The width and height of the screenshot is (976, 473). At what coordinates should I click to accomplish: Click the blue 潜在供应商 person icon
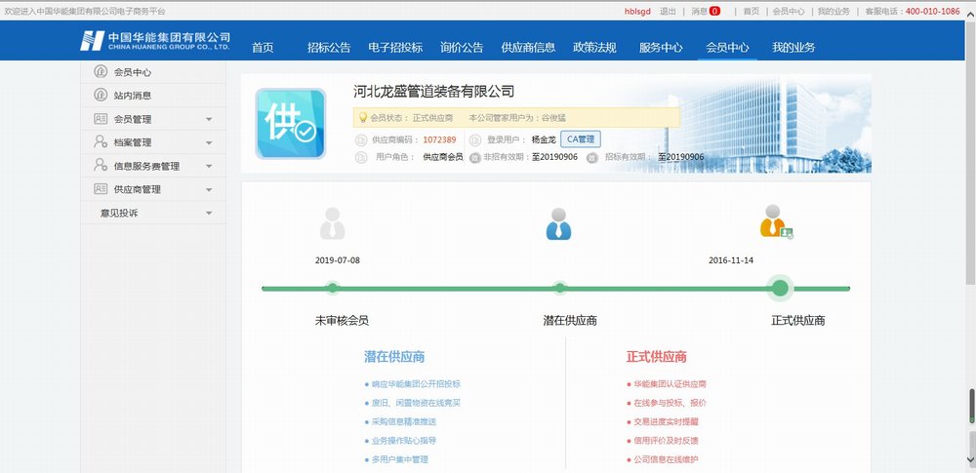click(559, 224)
